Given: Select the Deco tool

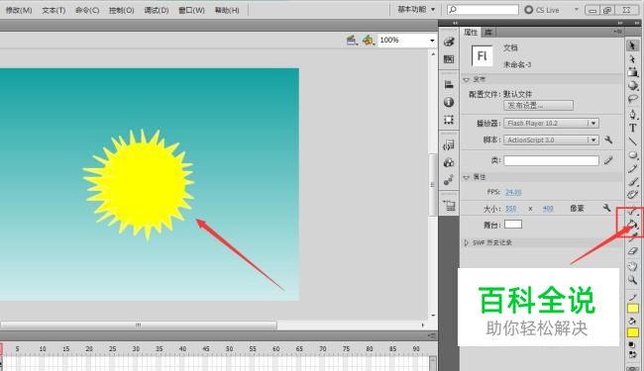Looking at the screenshot, I should (632, 195).
